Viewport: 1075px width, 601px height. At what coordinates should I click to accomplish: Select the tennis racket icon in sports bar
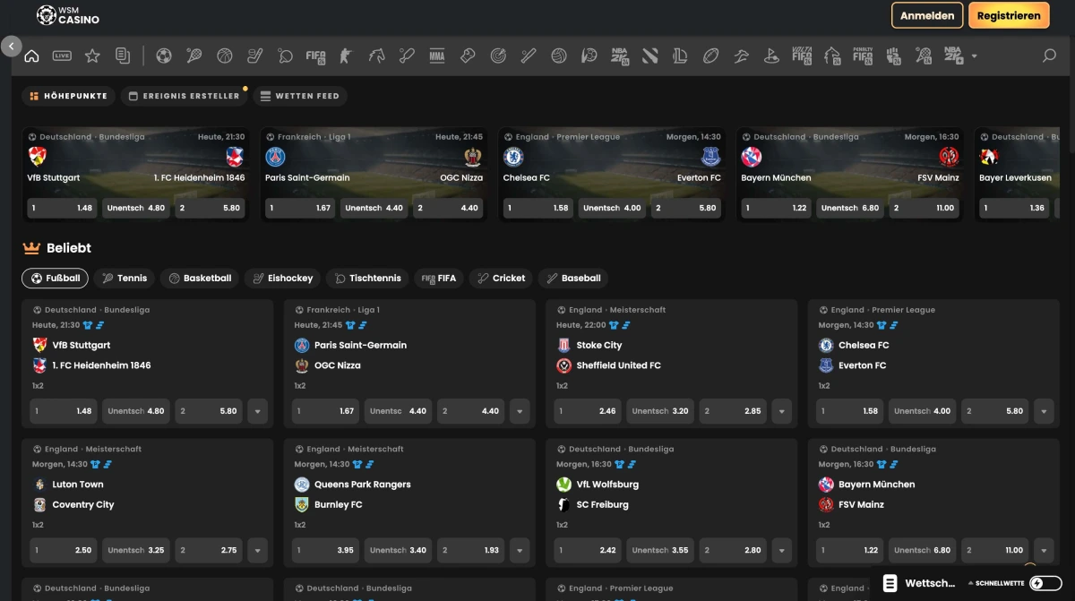click(x=193, y=56)
